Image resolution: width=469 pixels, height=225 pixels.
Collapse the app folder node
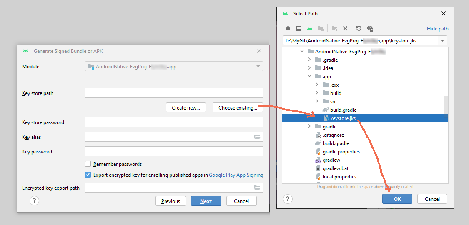pyautogui.click(x=309, y=77)
